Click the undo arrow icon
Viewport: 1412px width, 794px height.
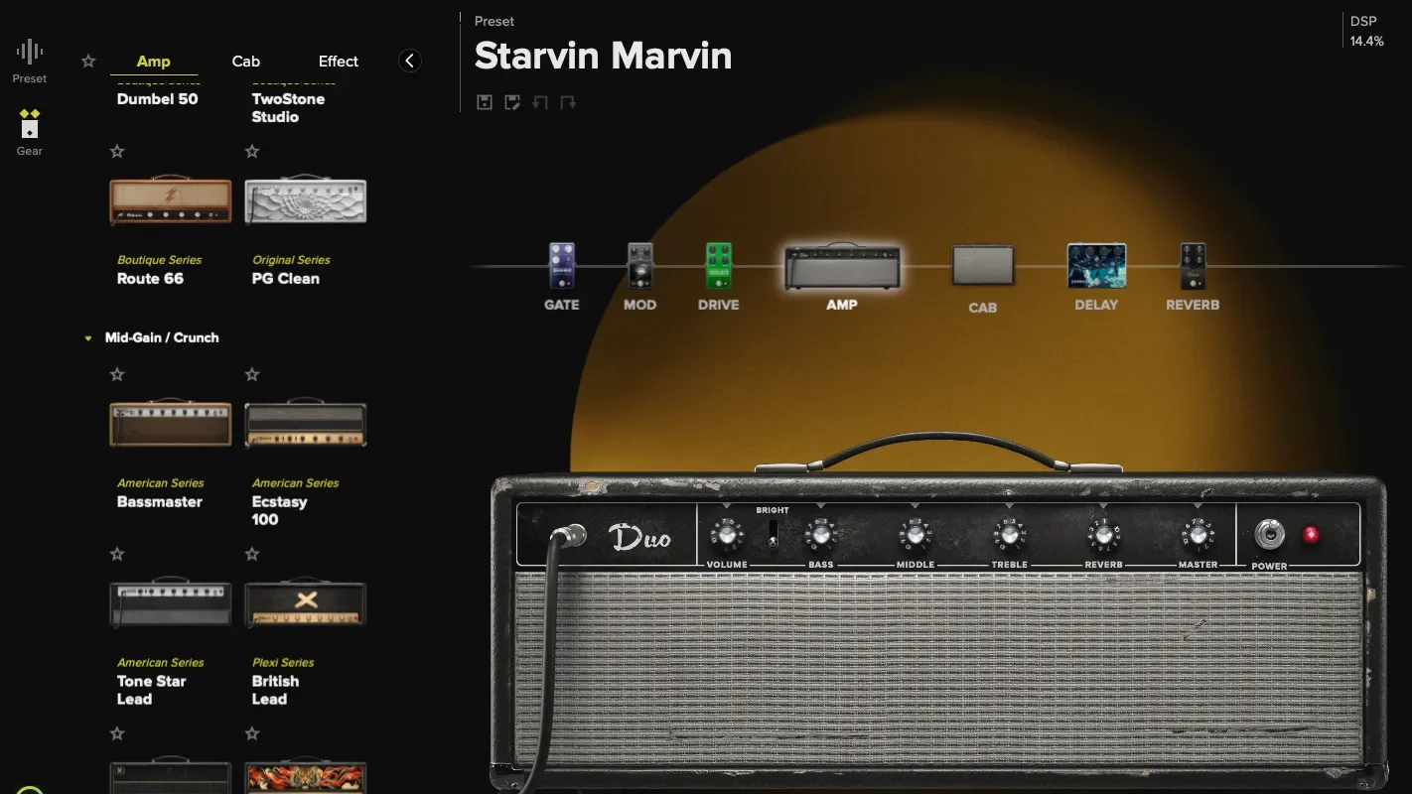pyautogui.click(x=540, y=102)
